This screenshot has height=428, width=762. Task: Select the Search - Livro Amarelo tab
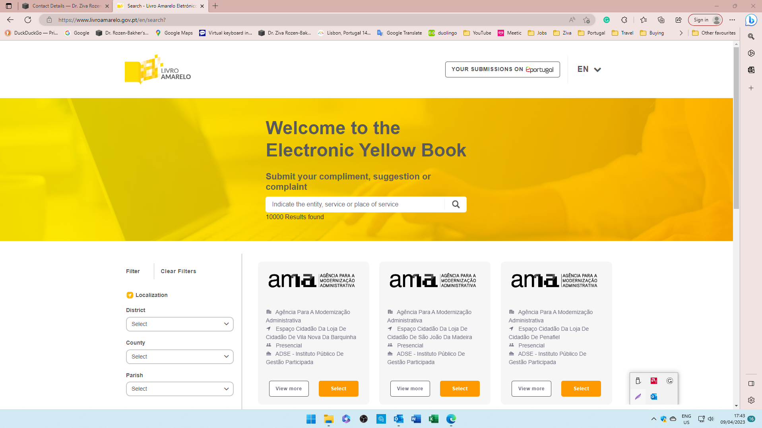161,6
